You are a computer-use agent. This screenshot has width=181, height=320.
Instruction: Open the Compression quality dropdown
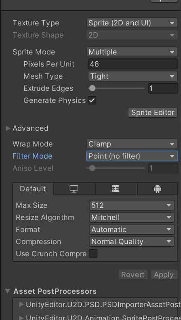[132, 242]
